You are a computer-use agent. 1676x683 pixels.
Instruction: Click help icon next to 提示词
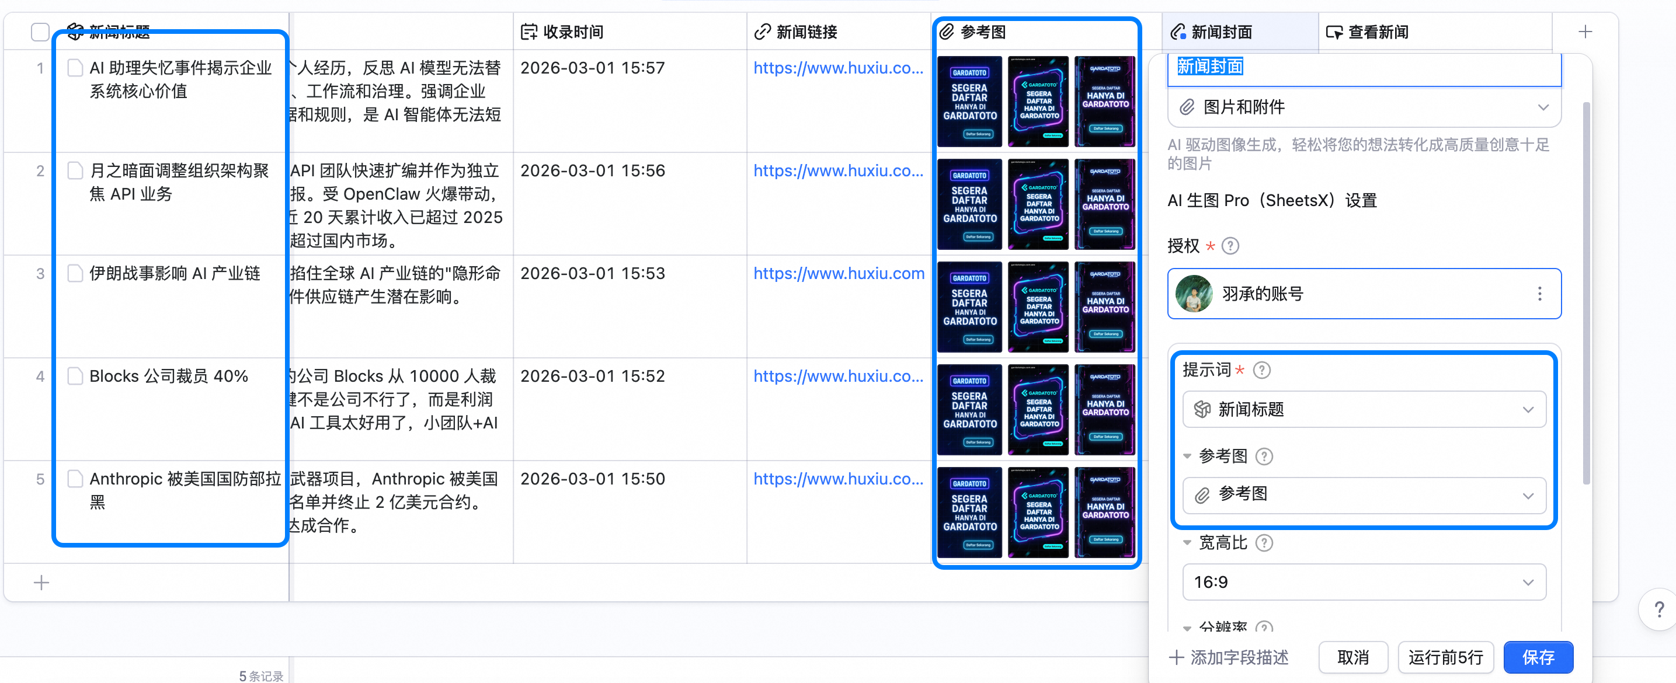(1261, 370)
